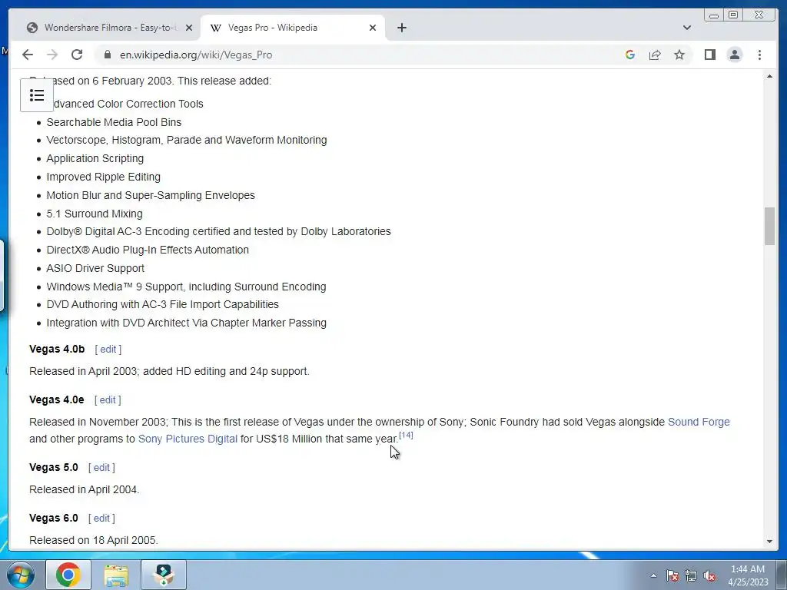Click the Action Center flag icon
This screenshot has width=787, height=590.
(672, 575)
